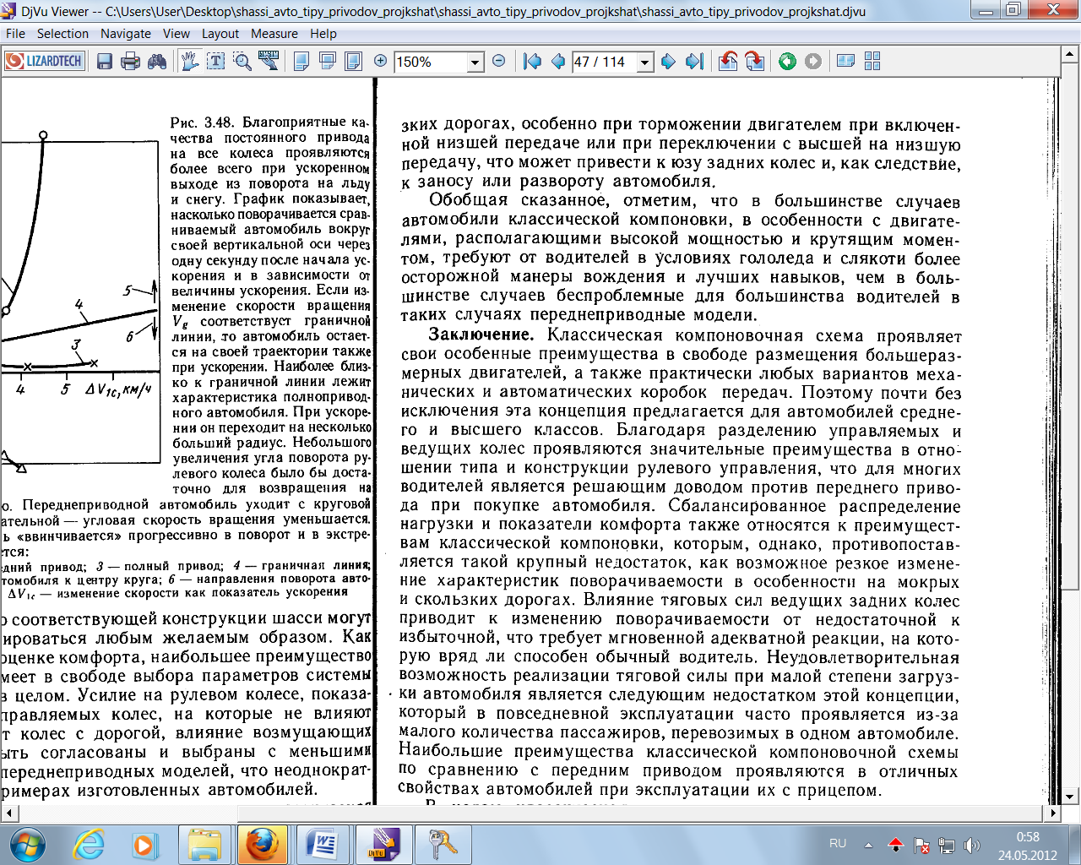Go to the first page
This screenshot has height=865, width=1081.
[532, 62]
